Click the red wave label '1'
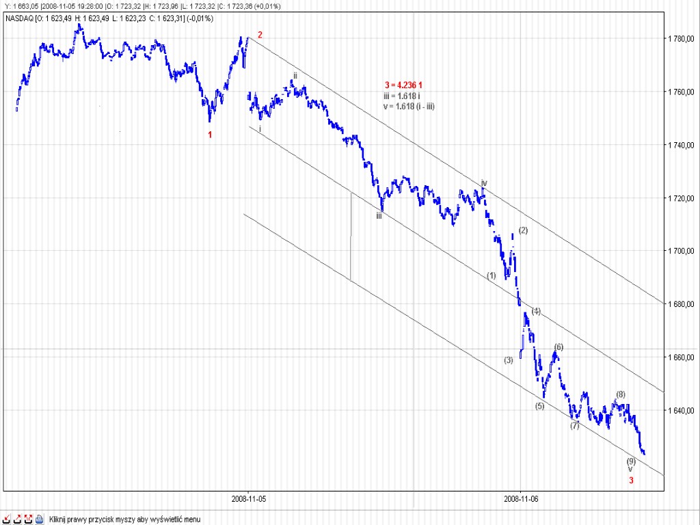Image resolution: width=700 pixels, height=525 pixels. [x=210, y=135]
